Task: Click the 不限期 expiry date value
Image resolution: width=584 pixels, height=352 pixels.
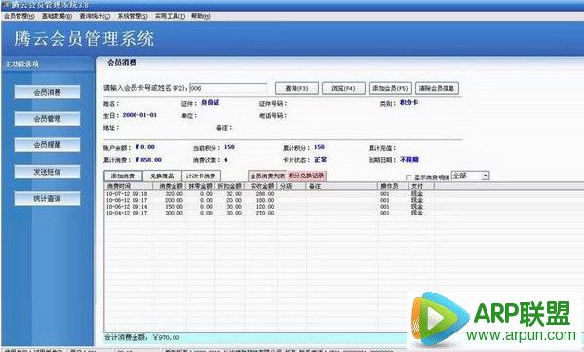Action: point(409,160)
